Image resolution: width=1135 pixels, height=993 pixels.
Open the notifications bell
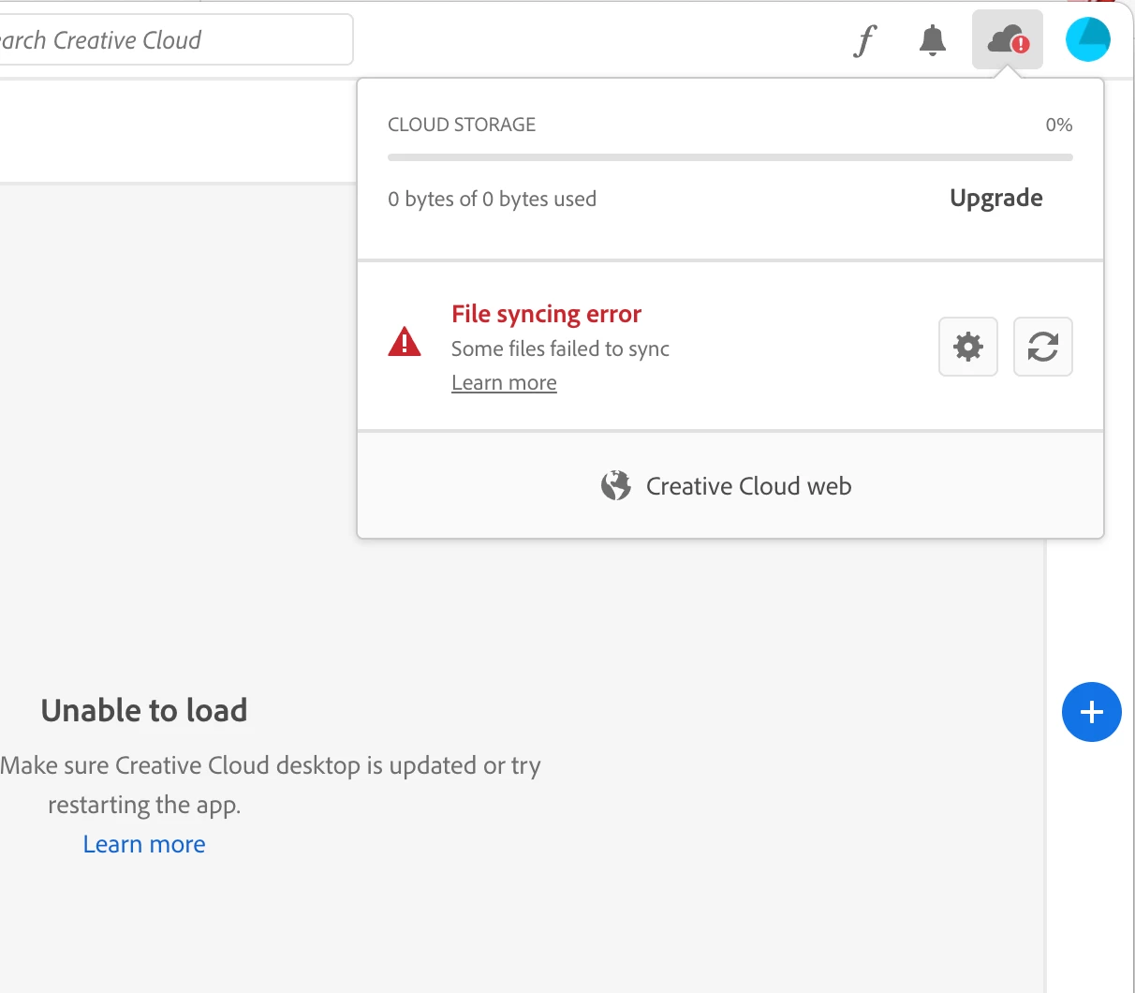pos(933,40)
